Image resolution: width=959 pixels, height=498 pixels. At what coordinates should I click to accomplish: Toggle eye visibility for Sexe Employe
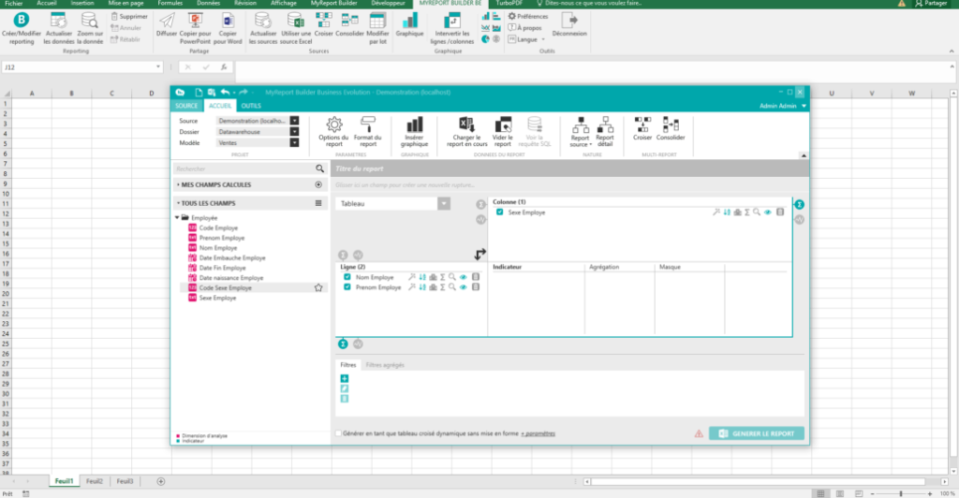[768, 212]
